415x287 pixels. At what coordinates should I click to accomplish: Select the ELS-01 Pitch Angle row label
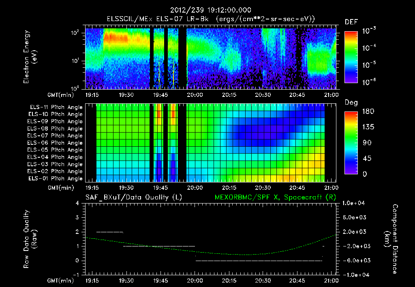(56, 178)
